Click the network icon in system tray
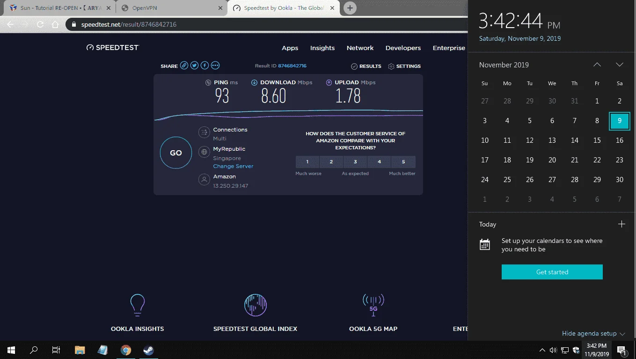Image resolution: width=636 pixels, height=359 pixels. tap(565, 350)
